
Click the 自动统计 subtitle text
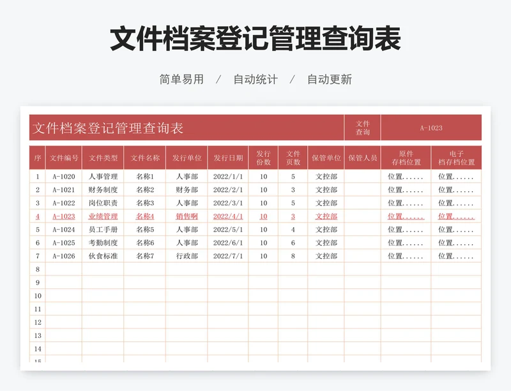(256, 80)
